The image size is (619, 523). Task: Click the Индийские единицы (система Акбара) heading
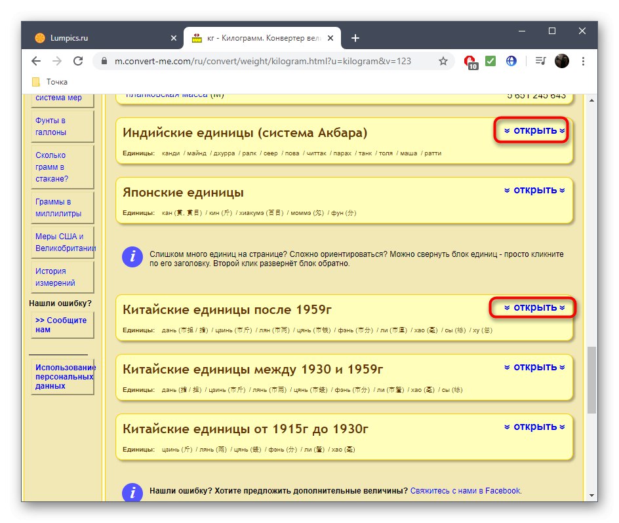tap(245, 132)
